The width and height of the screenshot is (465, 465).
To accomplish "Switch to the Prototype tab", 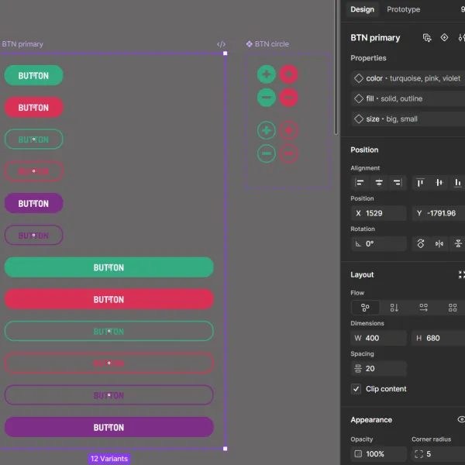I will 403,9.
